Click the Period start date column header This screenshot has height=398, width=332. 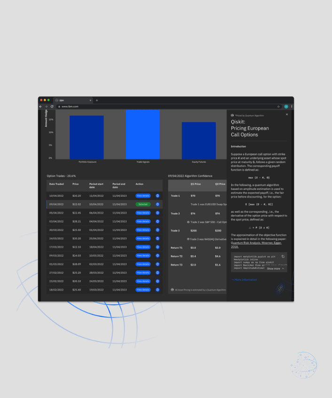tap(96, 185)
